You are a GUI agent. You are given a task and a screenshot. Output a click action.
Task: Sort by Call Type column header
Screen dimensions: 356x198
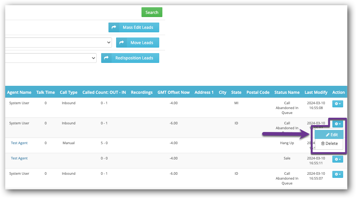click(68, 92)
